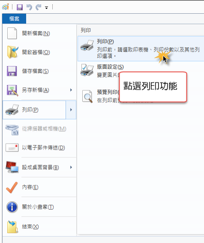Click the Undo arrow icon
This screenshot has width=204, height=243.
pyautogui.click(x=29, y=7)
